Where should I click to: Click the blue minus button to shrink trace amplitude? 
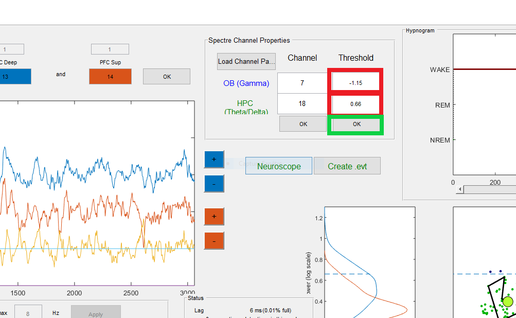(213, 183)
